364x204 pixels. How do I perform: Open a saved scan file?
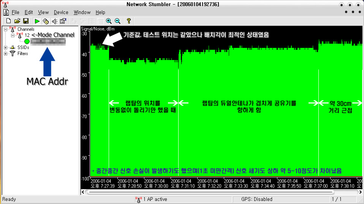(x=17, y=21)
